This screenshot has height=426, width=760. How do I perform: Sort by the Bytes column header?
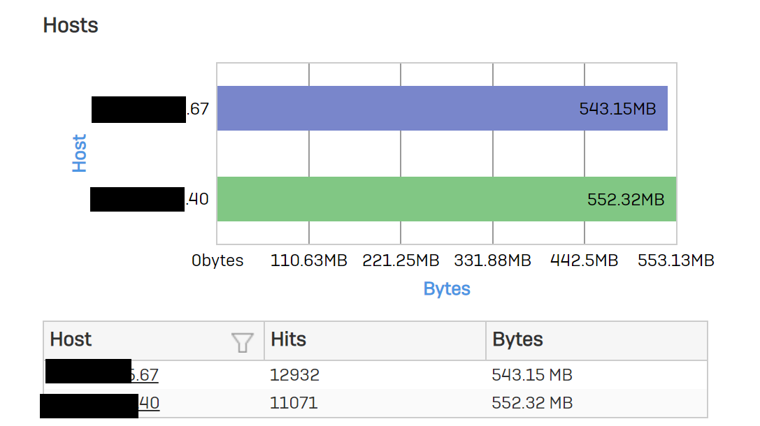[517, 340]
